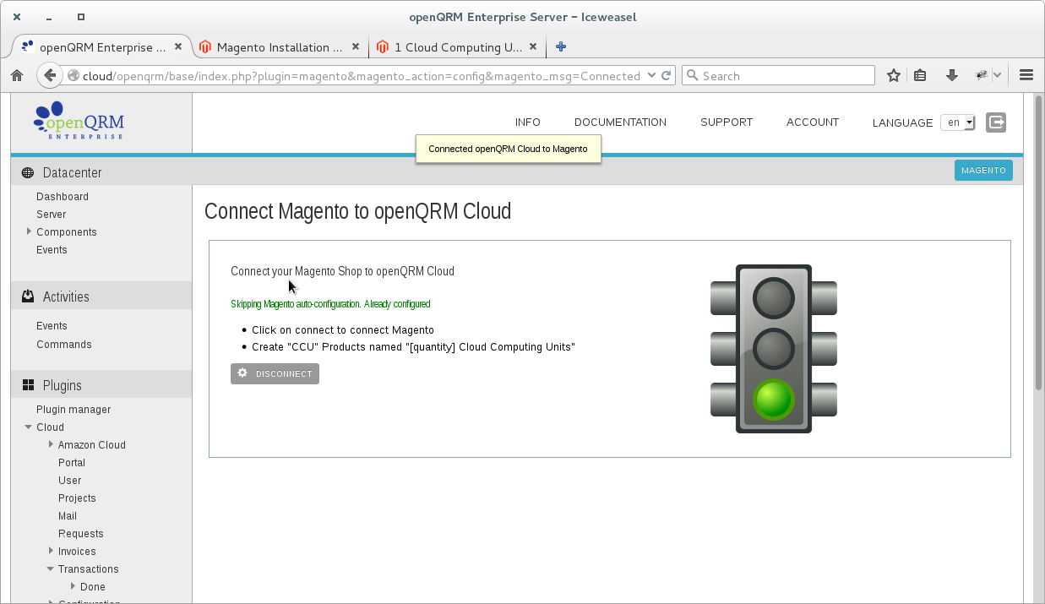The image size is (1045, 604).
Task: Click the Connected openQRM Cloud notification
Action: point(508,150)
